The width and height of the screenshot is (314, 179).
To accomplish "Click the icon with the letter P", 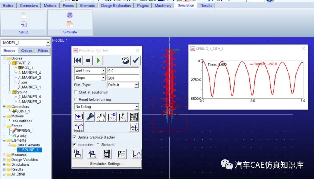I will pyautogui.click(x=123, y=117).
